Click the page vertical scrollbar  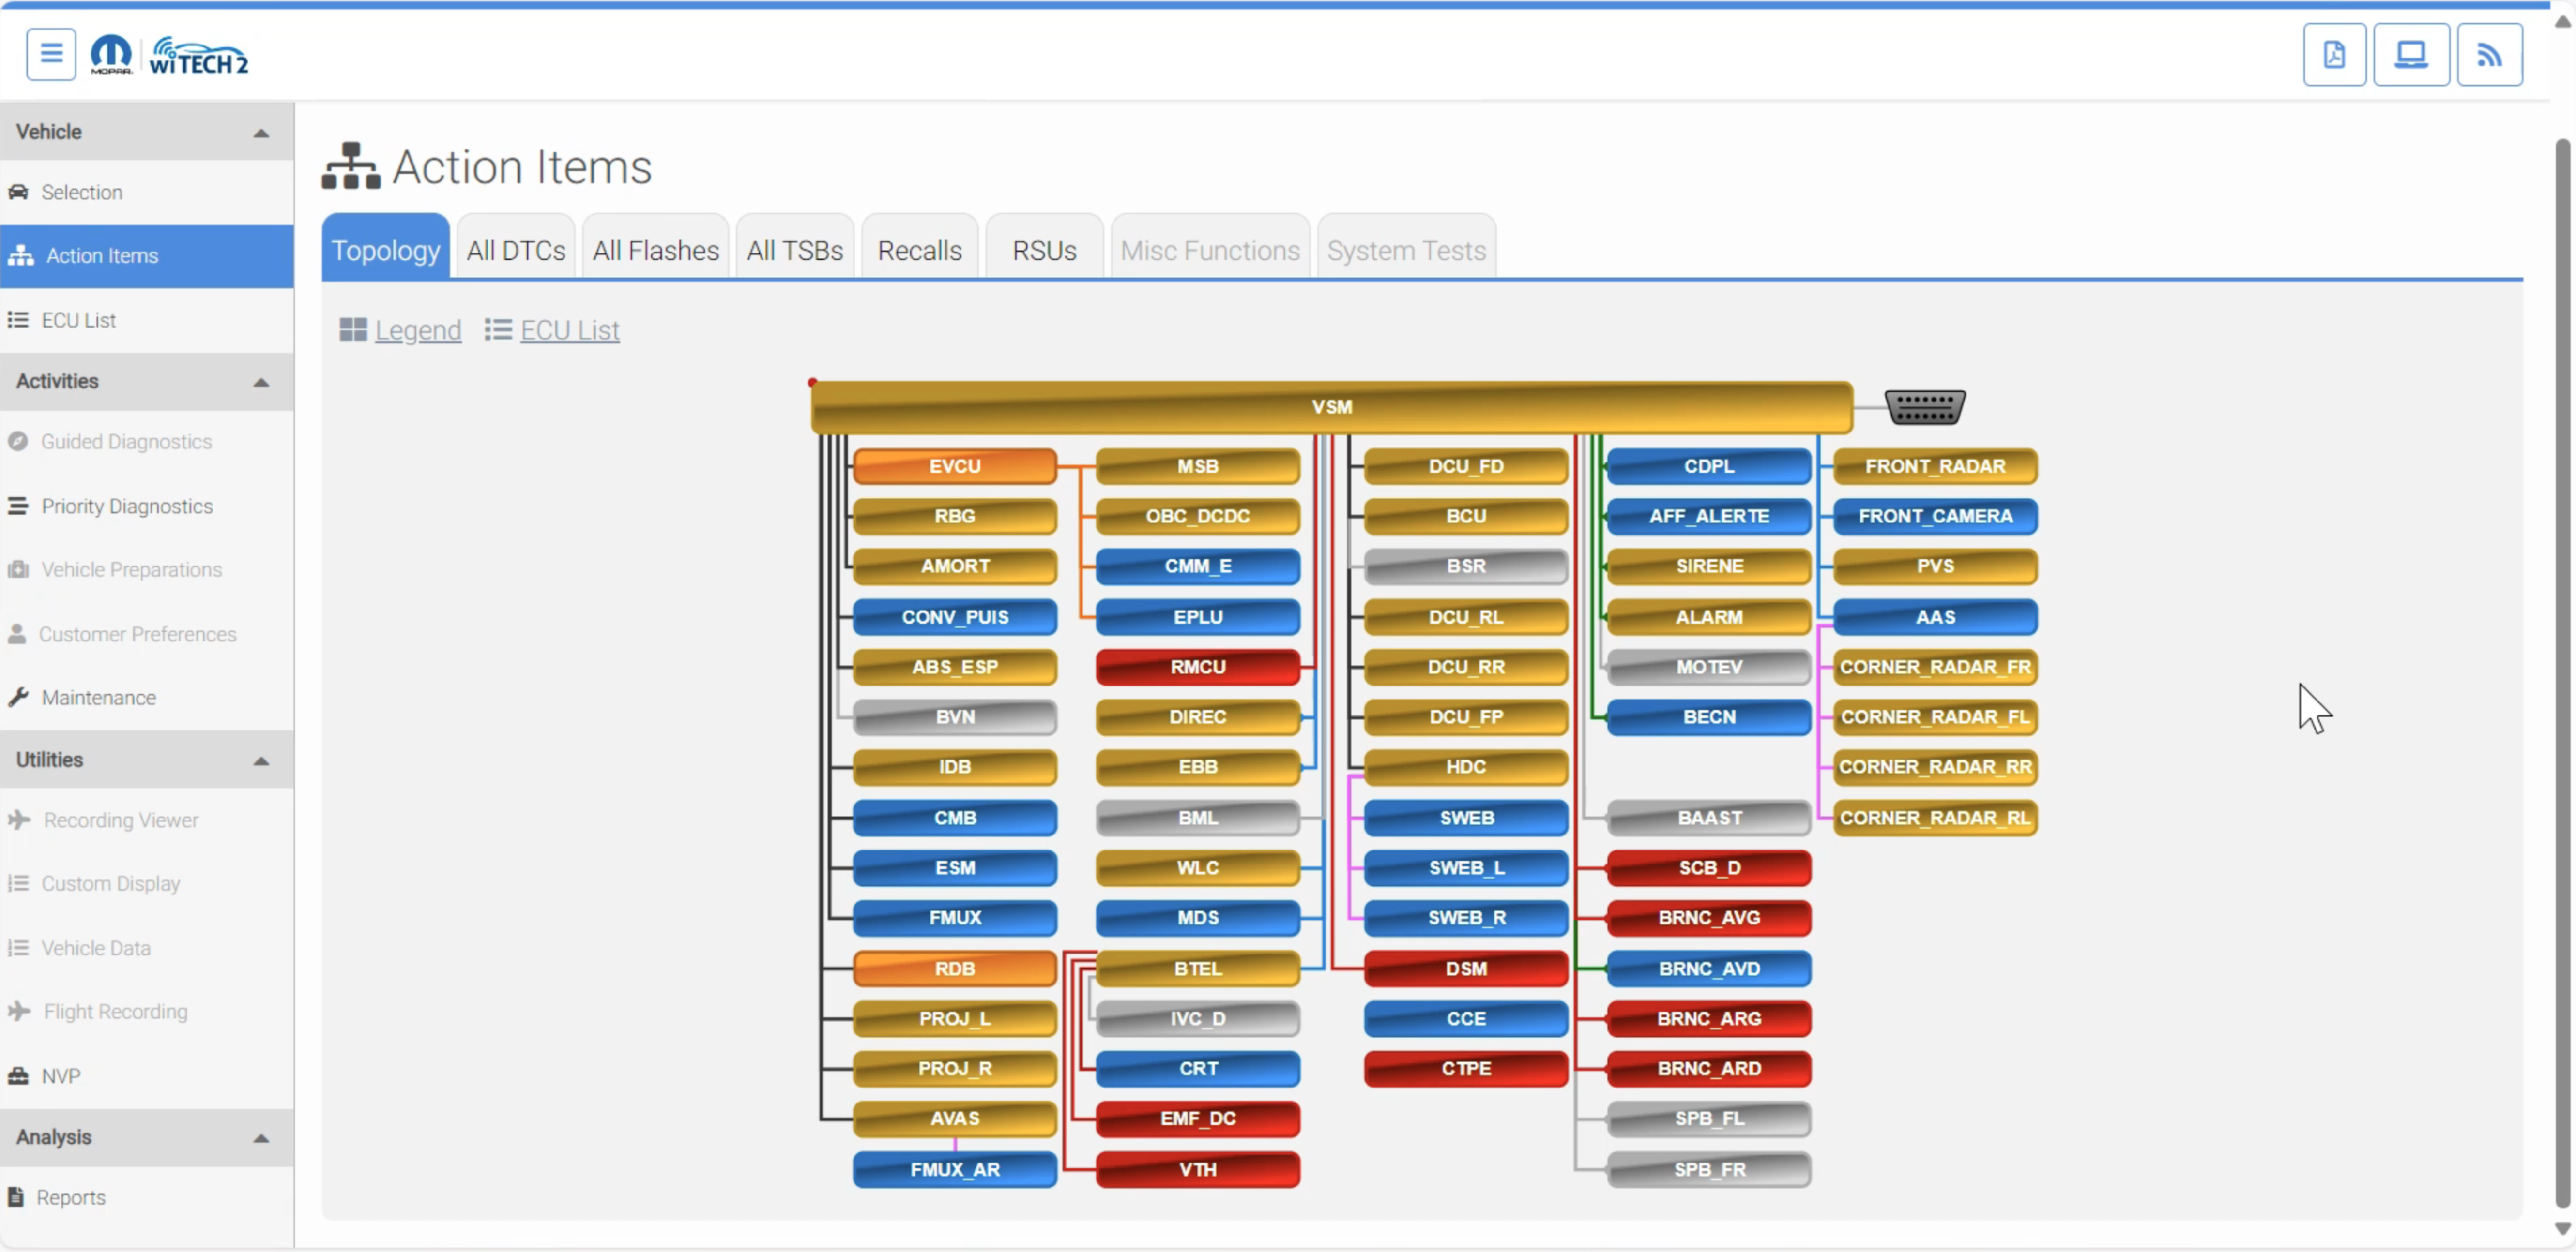click(x=2562, y=674)
